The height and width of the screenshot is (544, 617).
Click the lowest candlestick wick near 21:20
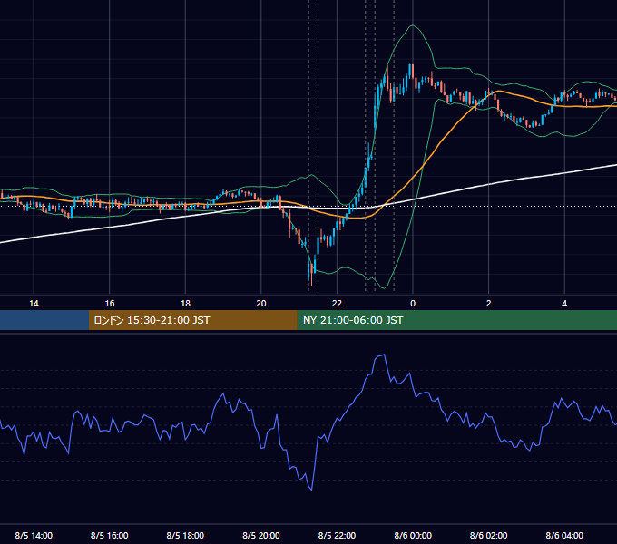click(x=311, y=275)
